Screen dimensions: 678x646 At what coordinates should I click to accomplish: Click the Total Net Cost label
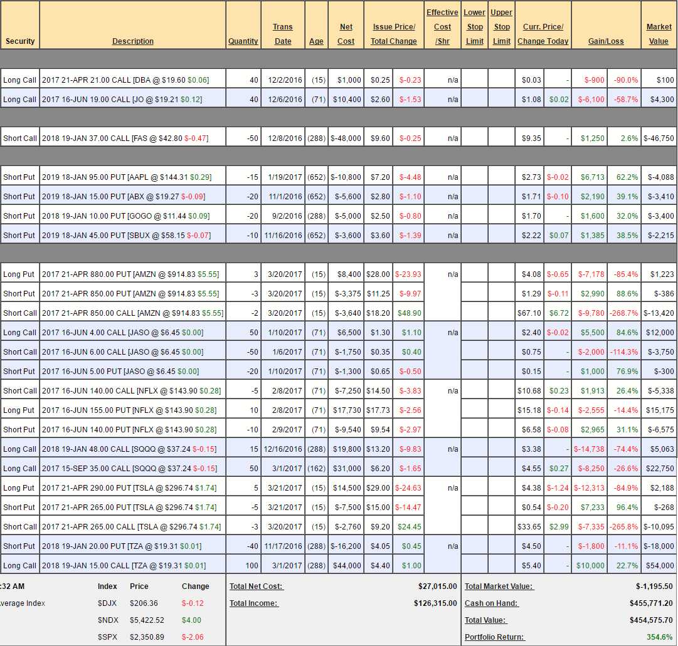[x=257, y=586]
